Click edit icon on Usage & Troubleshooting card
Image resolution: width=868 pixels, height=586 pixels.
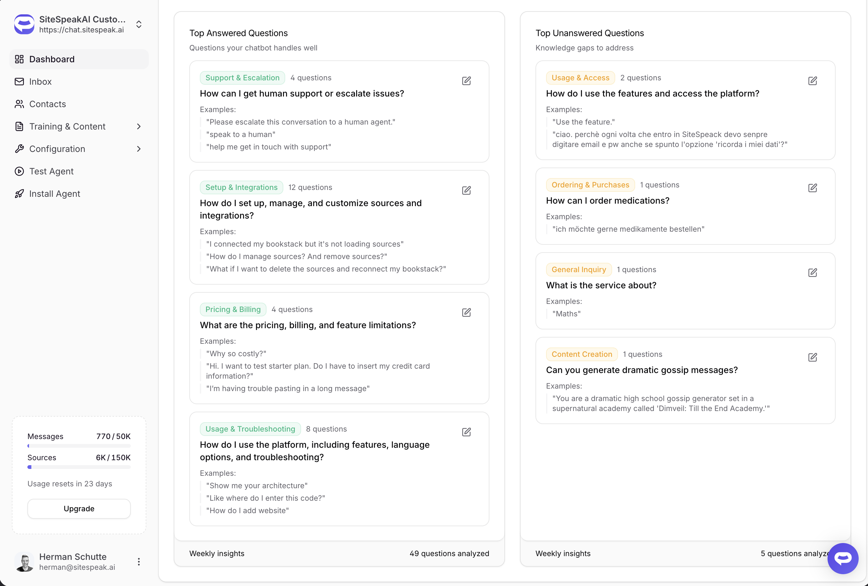(x=466, y=432)
